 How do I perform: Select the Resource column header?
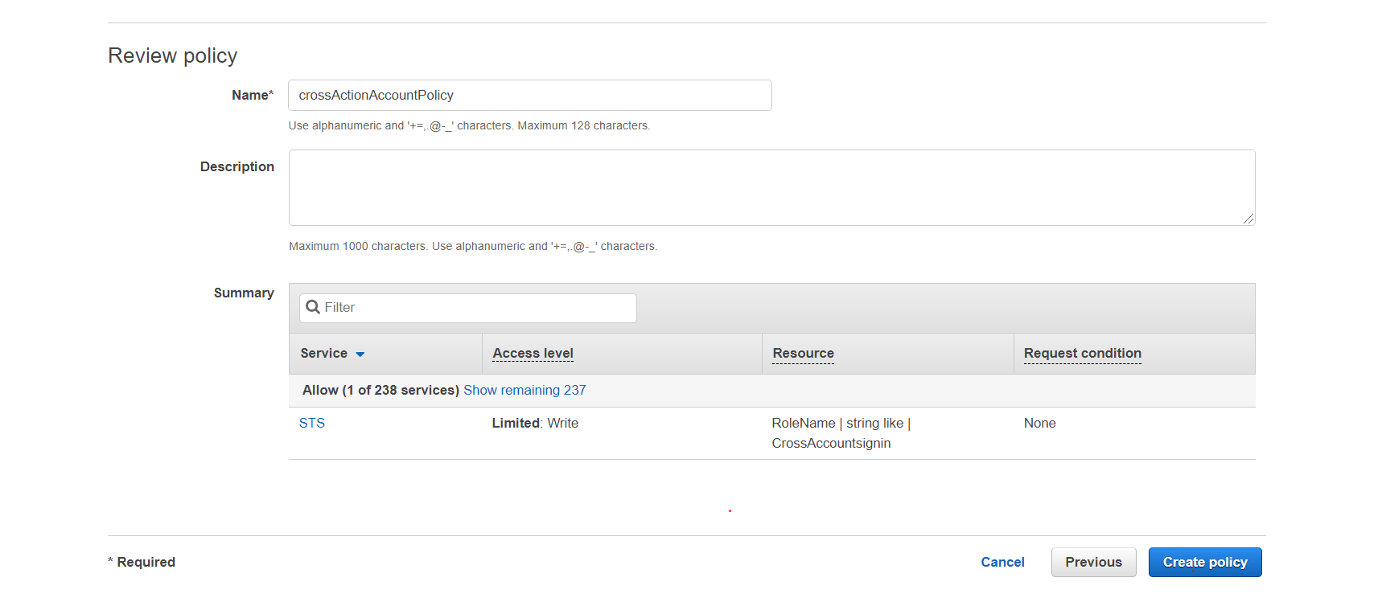pos(803,354)
